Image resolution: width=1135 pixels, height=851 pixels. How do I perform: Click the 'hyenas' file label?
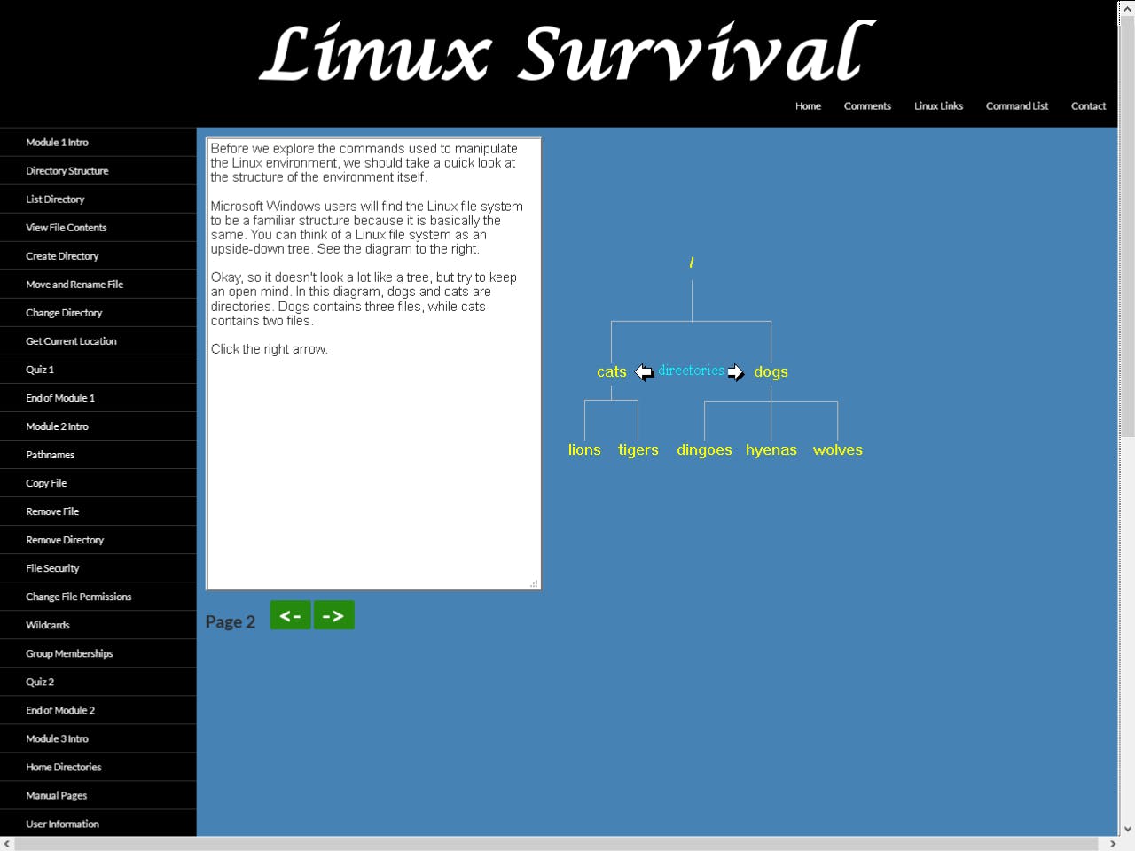point(771,450)
